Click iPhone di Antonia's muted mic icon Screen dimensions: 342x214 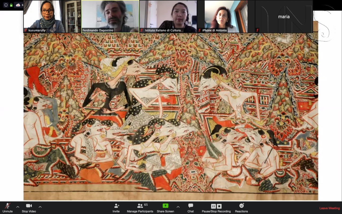click(200, 30)
